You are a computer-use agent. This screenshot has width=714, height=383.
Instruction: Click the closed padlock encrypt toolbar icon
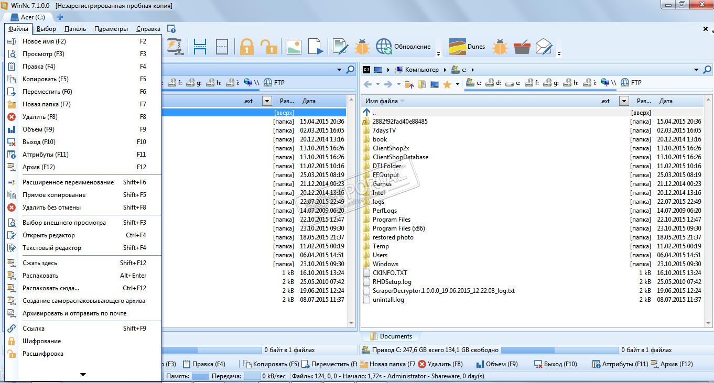246,47
